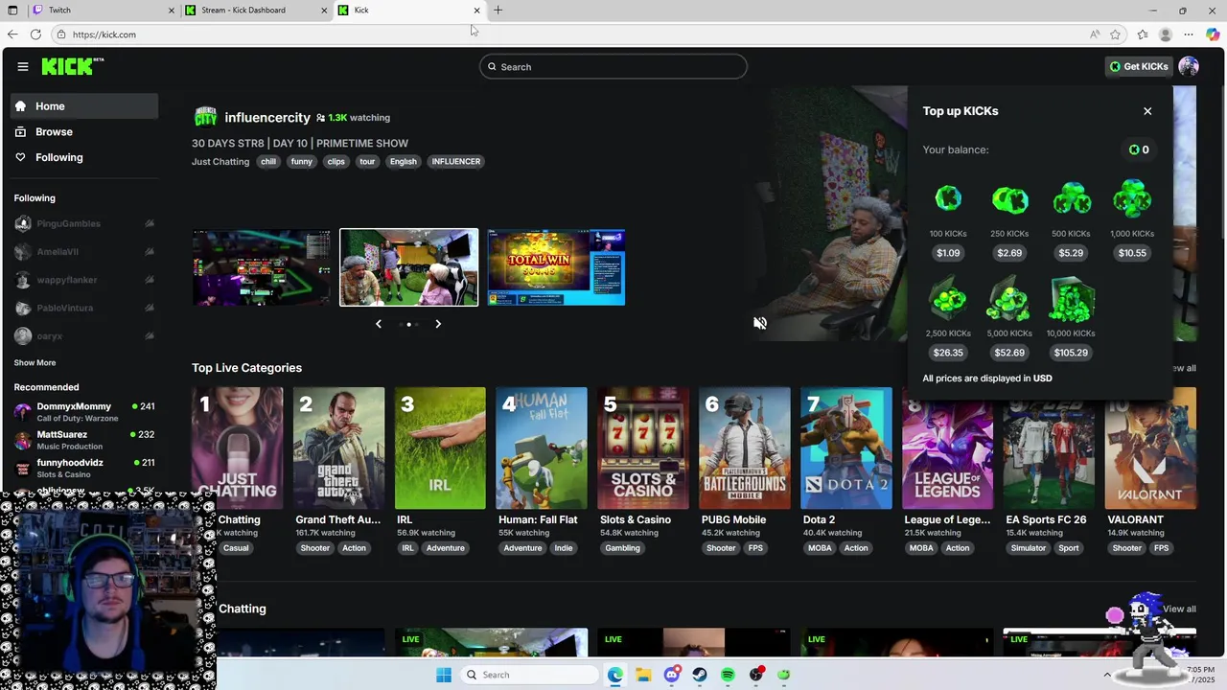Open Spotify from the taskbar
The image size is (1227, 690).
pyautogui.click(x=728, y=675)
